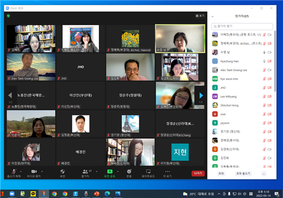Click the Security shield icon in toolbar

point(62,171)
